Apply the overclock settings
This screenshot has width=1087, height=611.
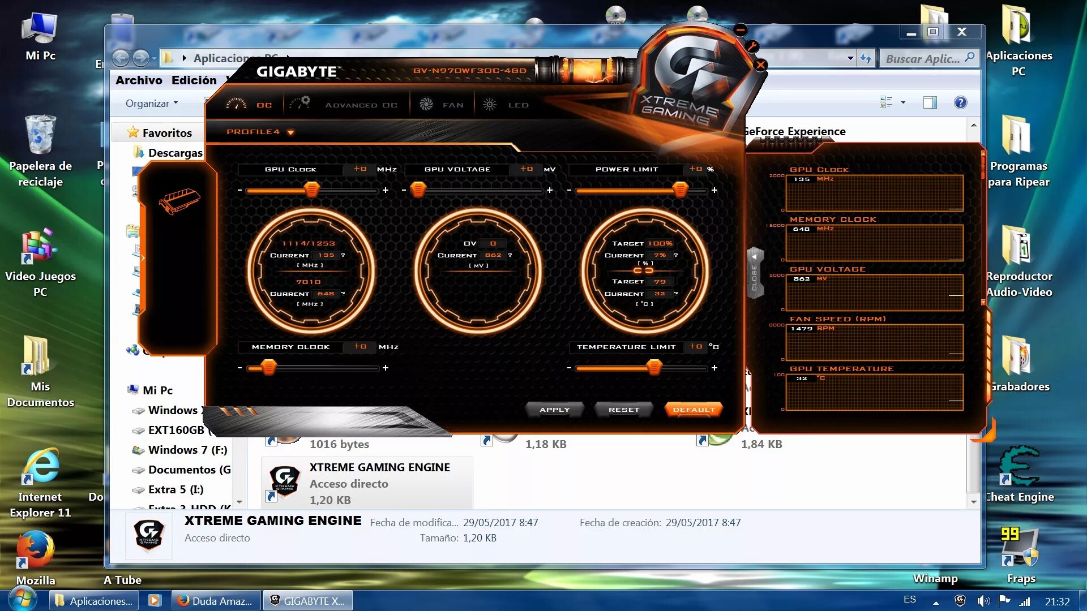[x=555, y=410]
